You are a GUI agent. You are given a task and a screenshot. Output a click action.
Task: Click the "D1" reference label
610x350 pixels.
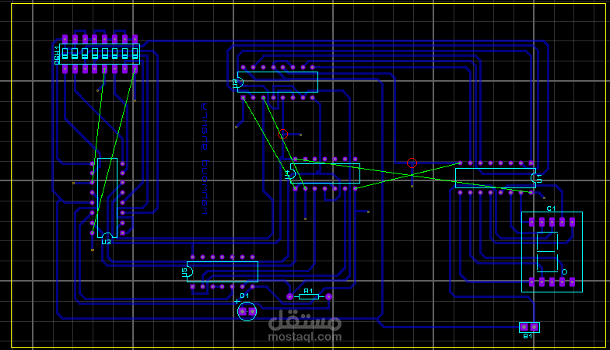pyautogui.click(x=244, y=296)
